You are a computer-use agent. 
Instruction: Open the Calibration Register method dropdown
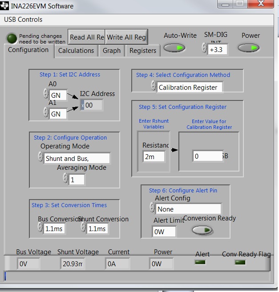pyautogui.click(x=190, y=87)
